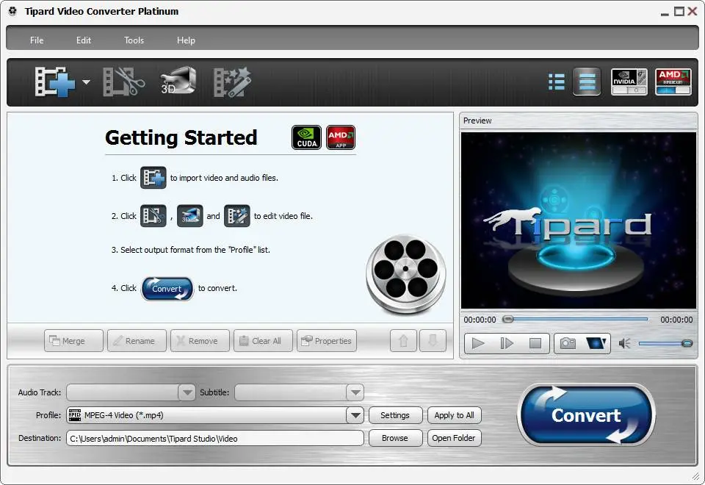The height and width of the screenshot is (485, 705).
Task: Click the next frame button
Action: [507, 343]
